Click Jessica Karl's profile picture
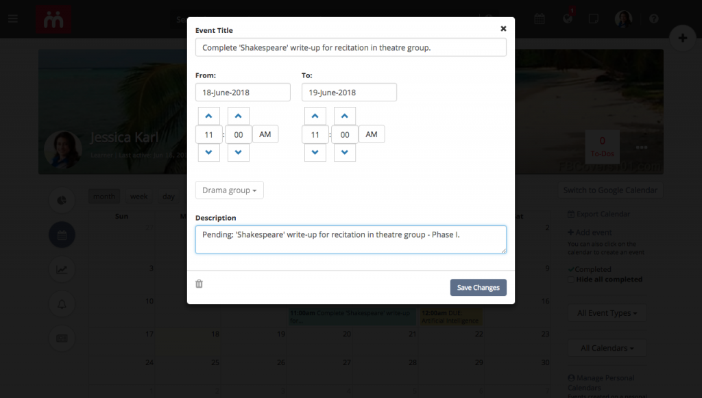 pos(63,150)
